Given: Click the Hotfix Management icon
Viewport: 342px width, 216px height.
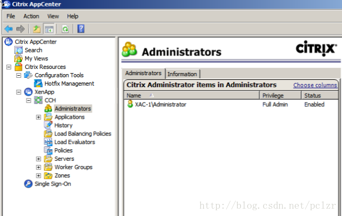Looking at the screenshot, I should pos(38,84).
